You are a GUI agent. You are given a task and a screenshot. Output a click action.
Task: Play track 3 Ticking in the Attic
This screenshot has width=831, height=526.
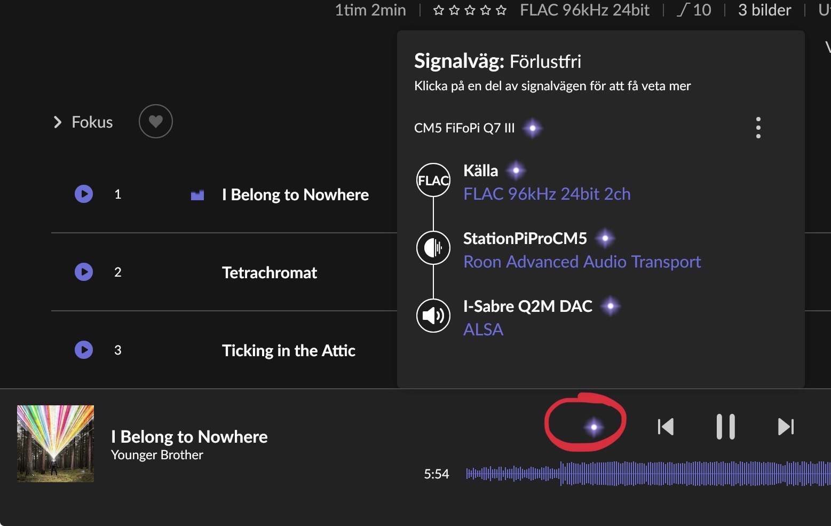(x=84, y=350)
